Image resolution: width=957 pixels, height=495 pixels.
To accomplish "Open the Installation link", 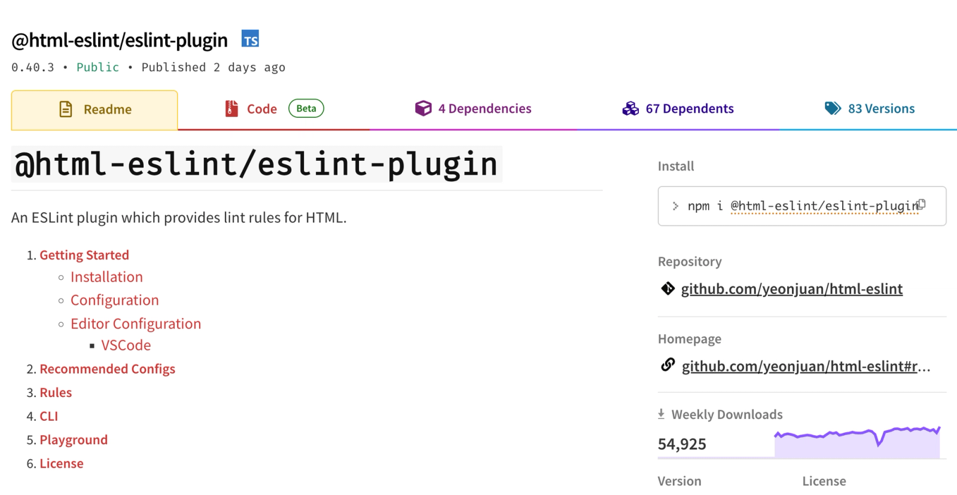I will pyautogui.click(x=106, y=277).
